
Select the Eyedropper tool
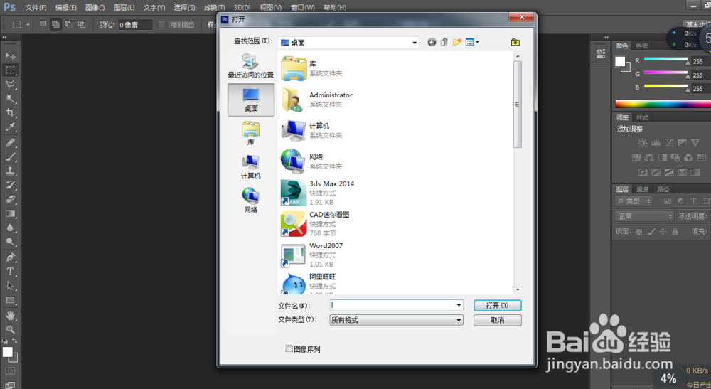[x=10, y=127]
